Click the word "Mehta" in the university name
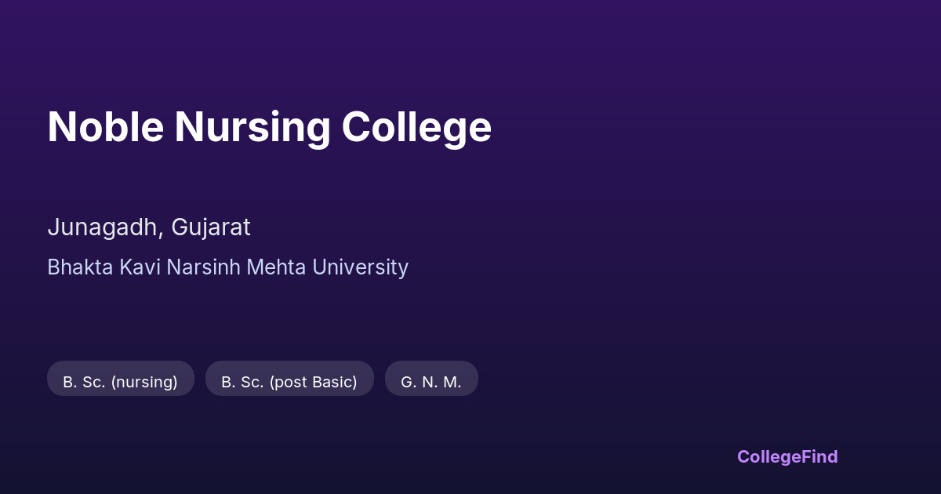941x494 pixels. pyautogui.click(x=279, y=267)
